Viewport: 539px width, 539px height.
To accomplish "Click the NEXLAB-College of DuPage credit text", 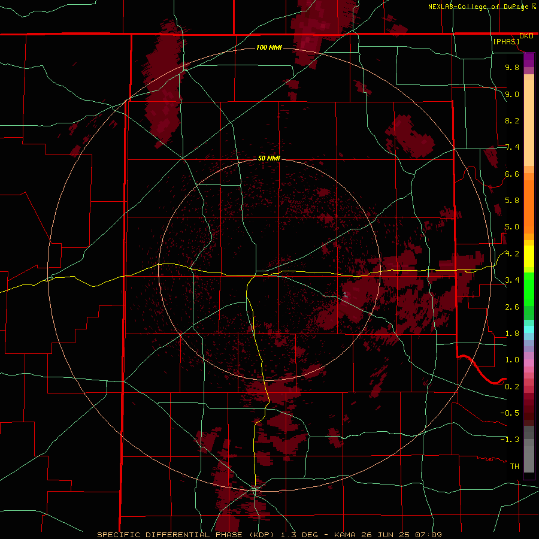I will pos(479,7).
